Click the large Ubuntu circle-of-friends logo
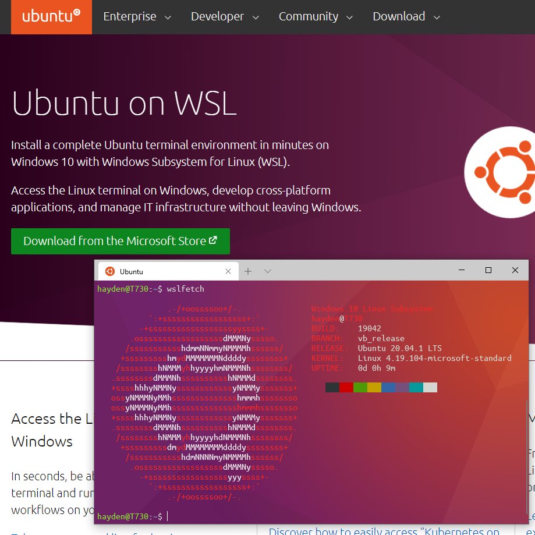Viewport: 535px width, 535px height. click(x=499, y=172)
